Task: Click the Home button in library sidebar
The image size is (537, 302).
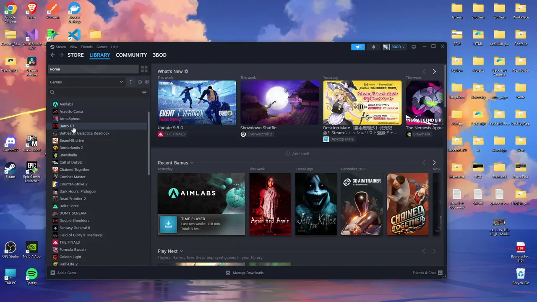Action: coord(93,69)
